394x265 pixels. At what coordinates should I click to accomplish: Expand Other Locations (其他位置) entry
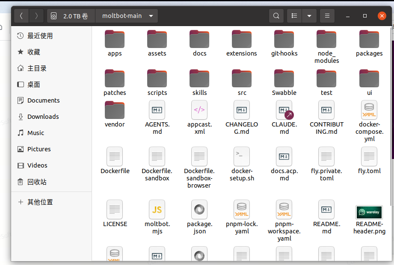pyautogui.click(x=40, y=202)
